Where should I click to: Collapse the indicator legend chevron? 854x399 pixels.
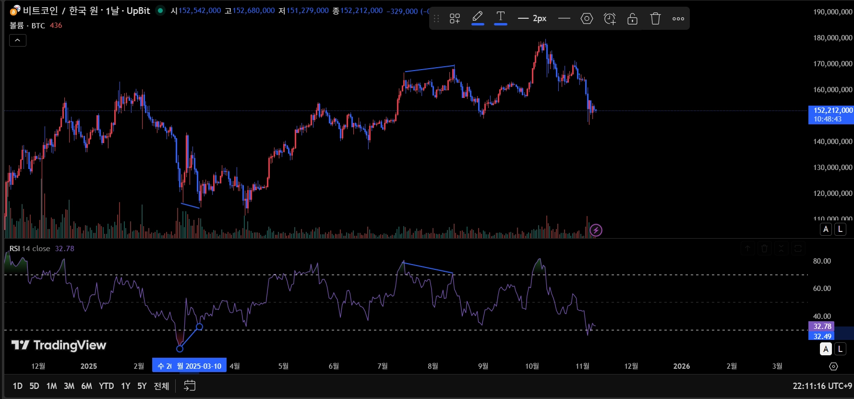tap(18, 40)
